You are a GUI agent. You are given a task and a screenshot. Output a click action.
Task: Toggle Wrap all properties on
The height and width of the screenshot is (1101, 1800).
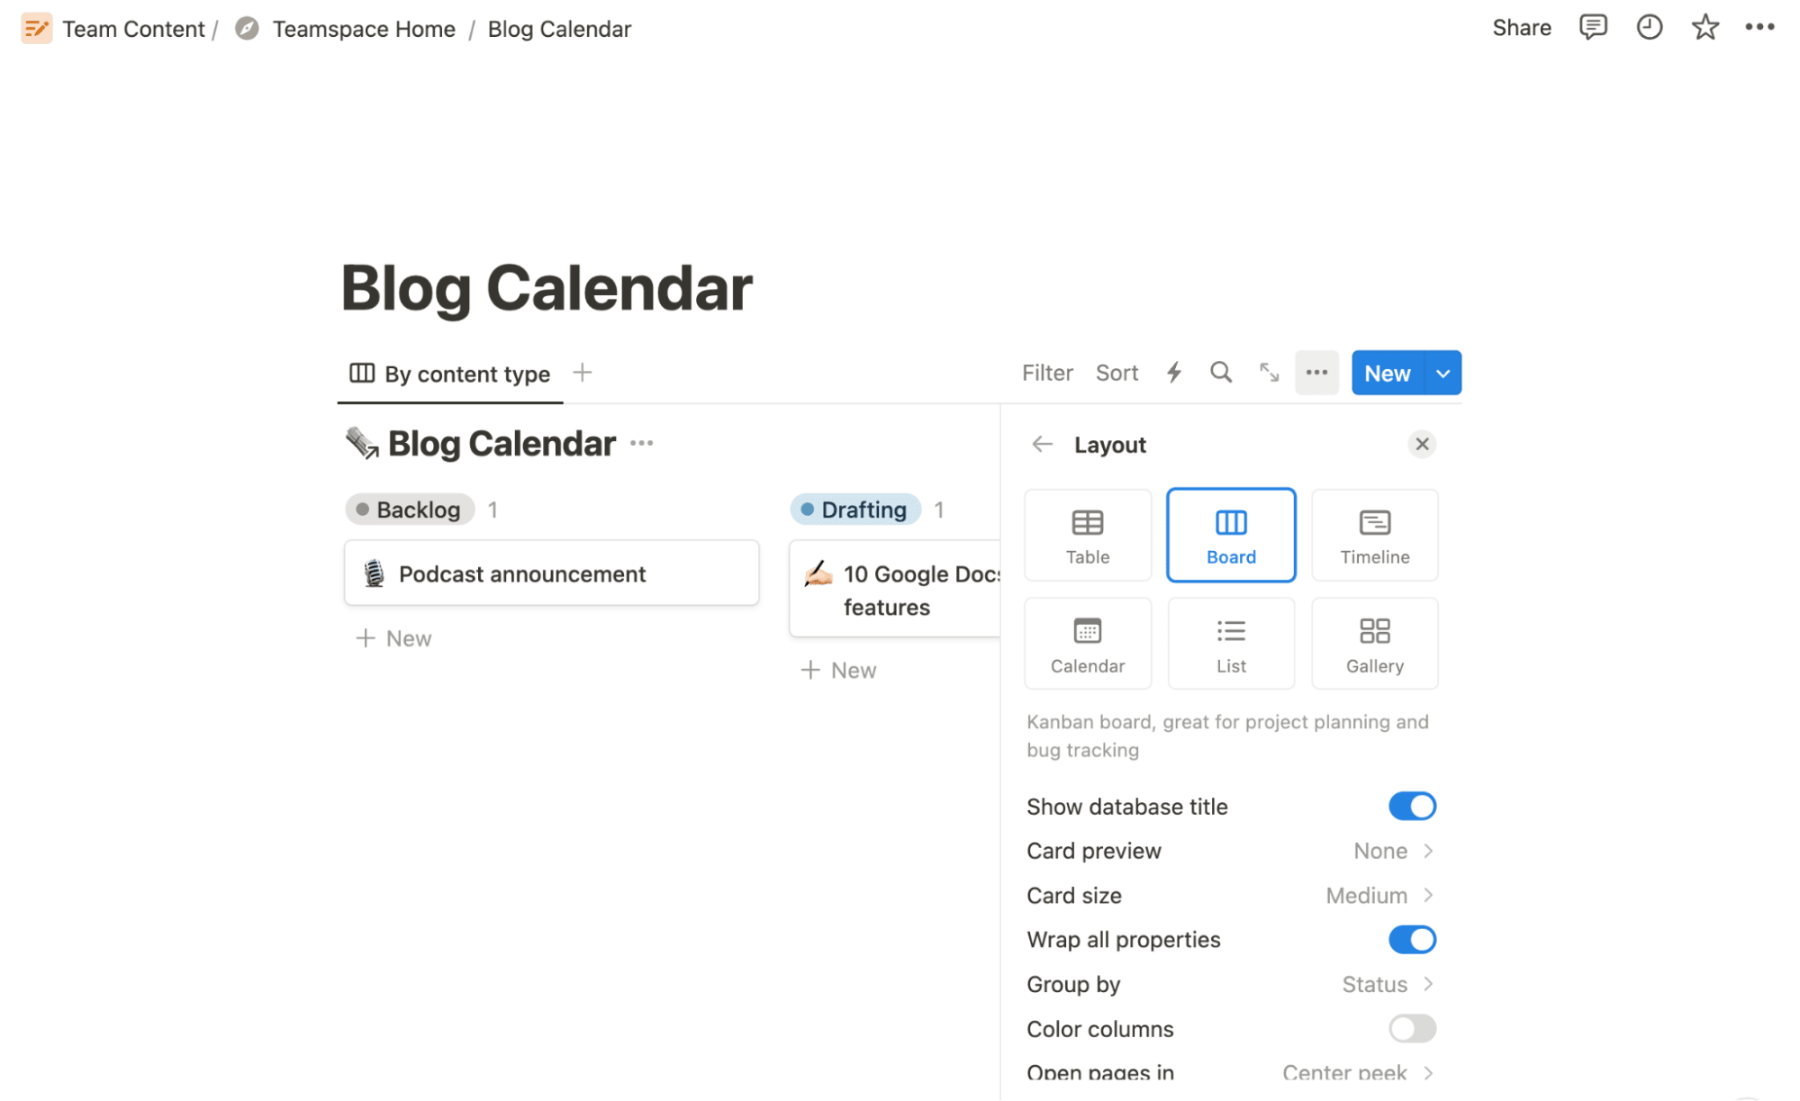point(1410,939)
